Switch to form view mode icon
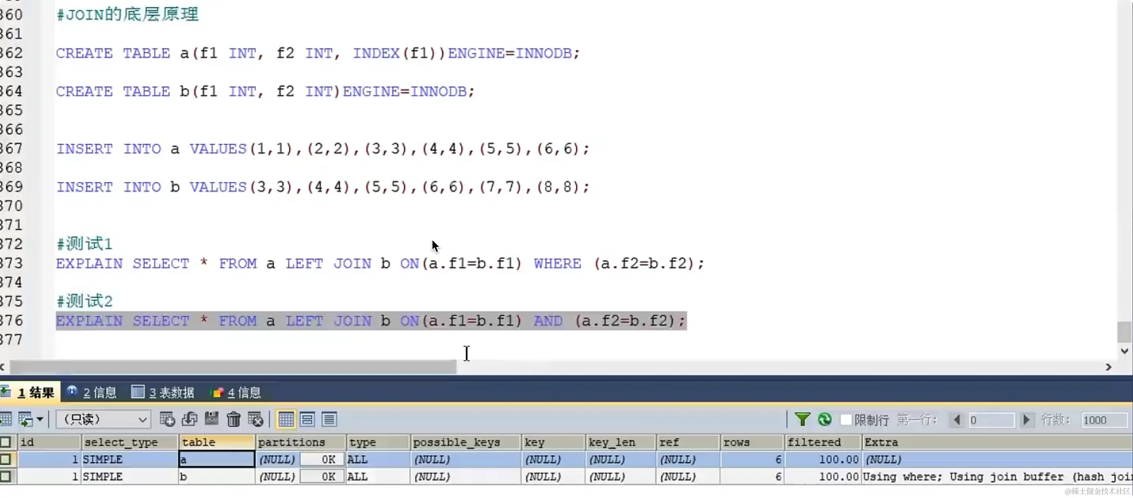Viewport: 1133px width, 498px height. 307,419
